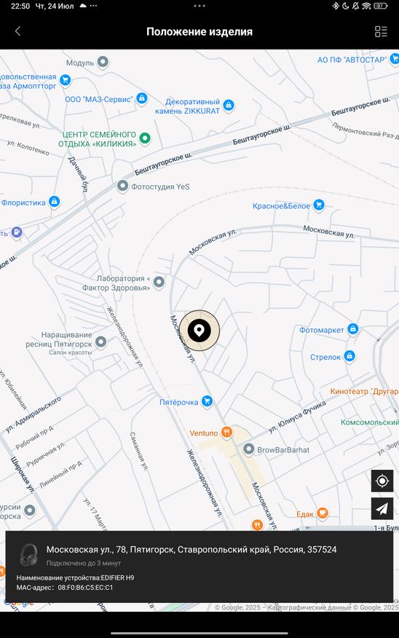Viewport: 399px width, 638px height.
Task: Tap the Красное&Белое store marker
Action: 319,205
